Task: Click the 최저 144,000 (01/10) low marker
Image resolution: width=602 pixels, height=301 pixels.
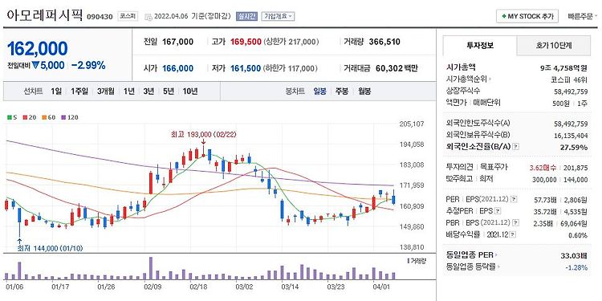Action: tap(50, 248)
